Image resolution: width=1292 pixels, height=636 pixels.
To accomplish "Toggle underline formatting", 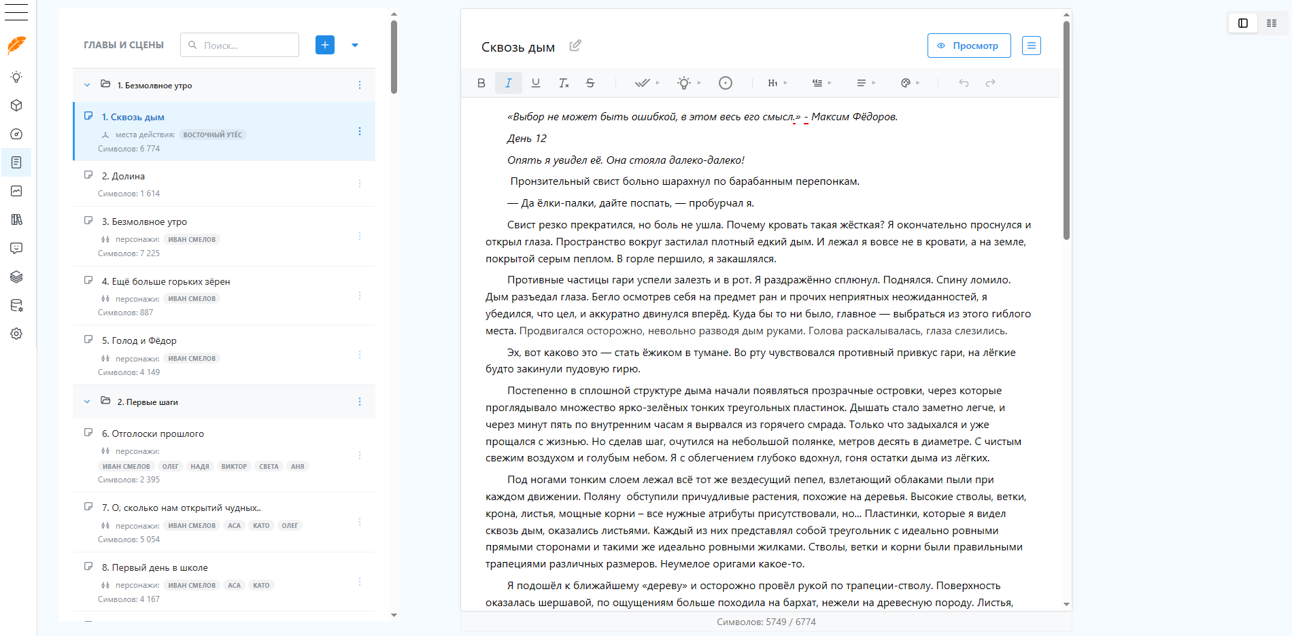I will point(536,83).
